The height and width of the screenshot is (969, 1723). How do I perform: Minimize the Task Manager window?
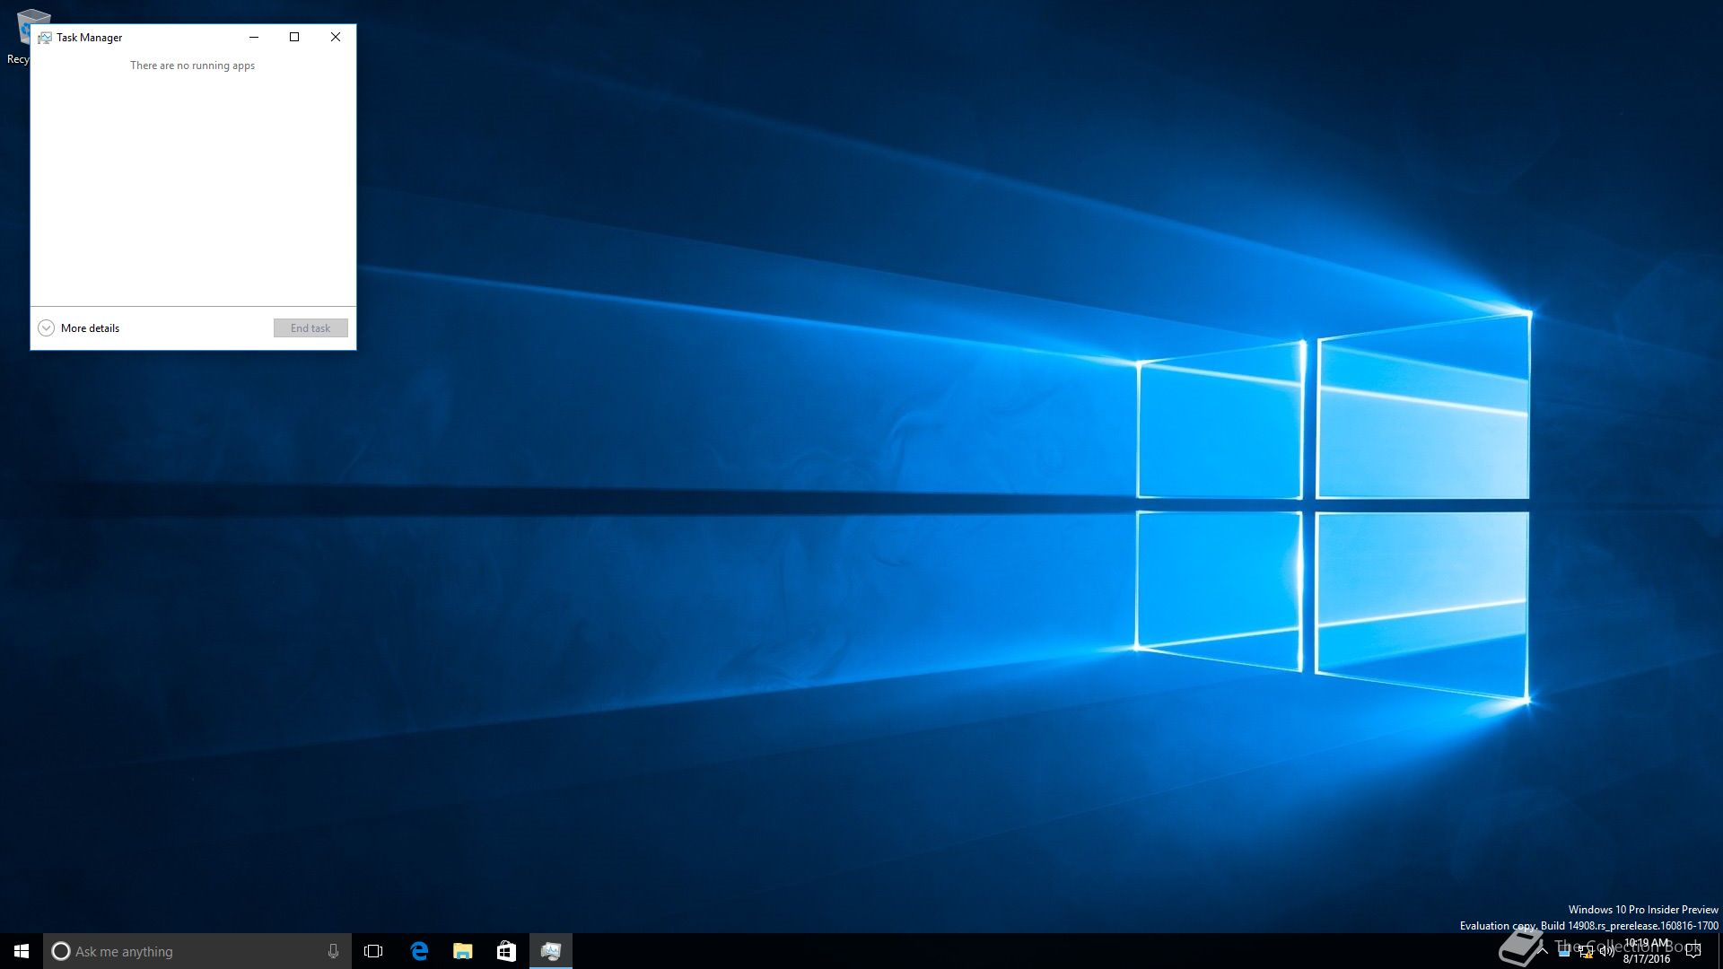tap(254, 37)
